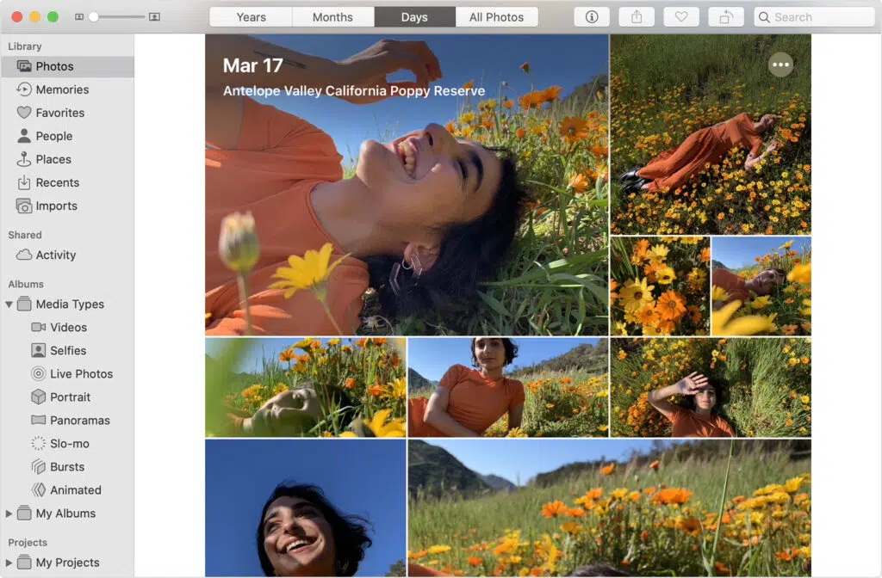The height and width of the screenshot is (578, 882).
Task: Open Places from the Library sidebar
Action: pyautogui.click(x=53, y=159)
